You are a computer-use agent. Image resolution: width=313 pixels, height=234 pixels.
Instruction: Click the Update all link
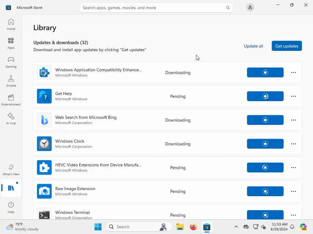(253, 46)
